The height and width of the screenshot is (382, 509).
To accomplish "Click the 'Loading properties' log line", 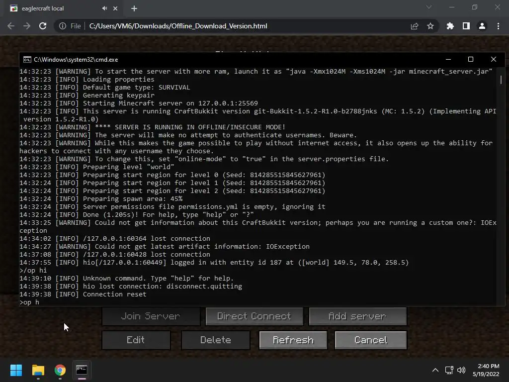I will (x=87, y=80).
